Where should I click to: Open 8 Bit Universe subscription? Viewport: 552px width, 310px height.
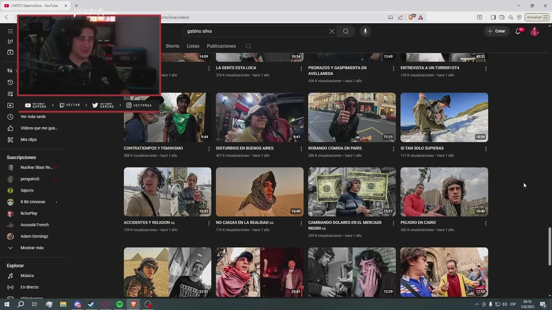pyautogui.click(x=33, y=202)
